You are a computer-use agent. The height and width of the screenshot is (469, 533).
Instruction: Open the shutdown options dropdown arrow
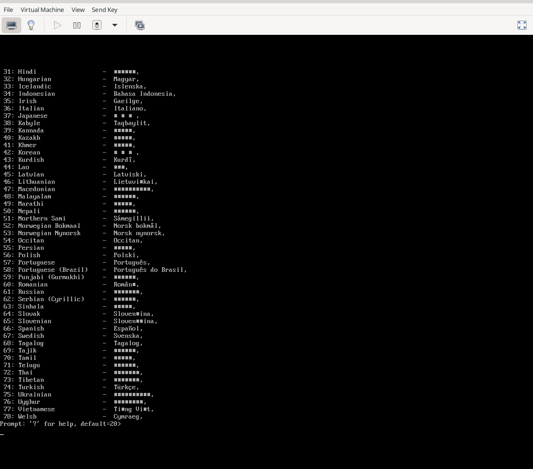click(115, 25)
